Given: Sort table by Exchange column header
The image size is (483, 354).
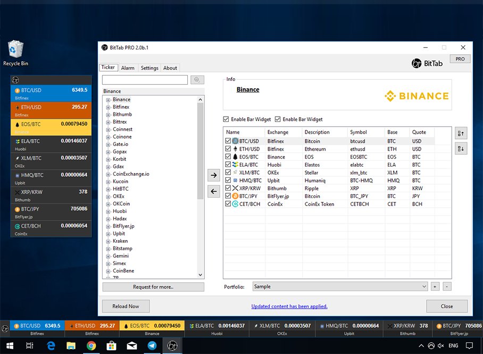Looking at the screenshot, I should pos(284,132).
